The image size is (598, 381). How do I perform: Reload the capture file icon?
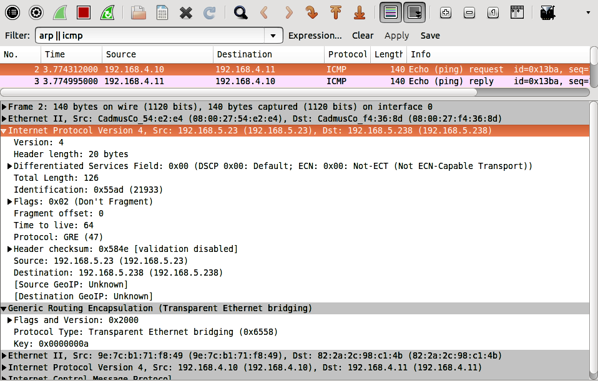click(x=209, y=12)
